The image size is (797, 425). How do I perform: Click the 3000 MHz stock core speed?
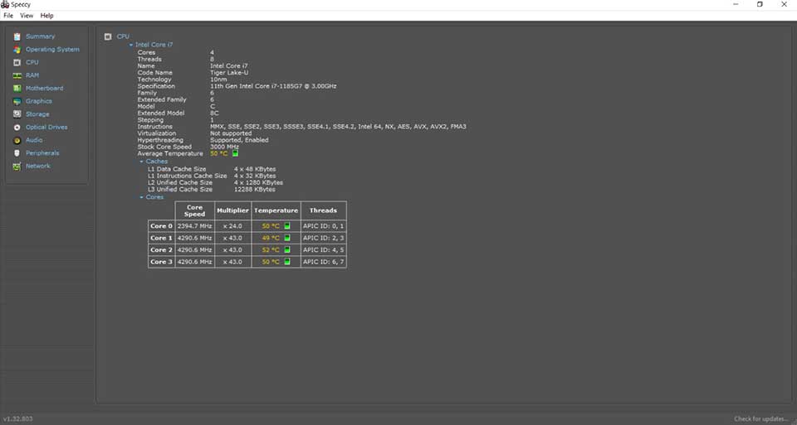point(224,147)
